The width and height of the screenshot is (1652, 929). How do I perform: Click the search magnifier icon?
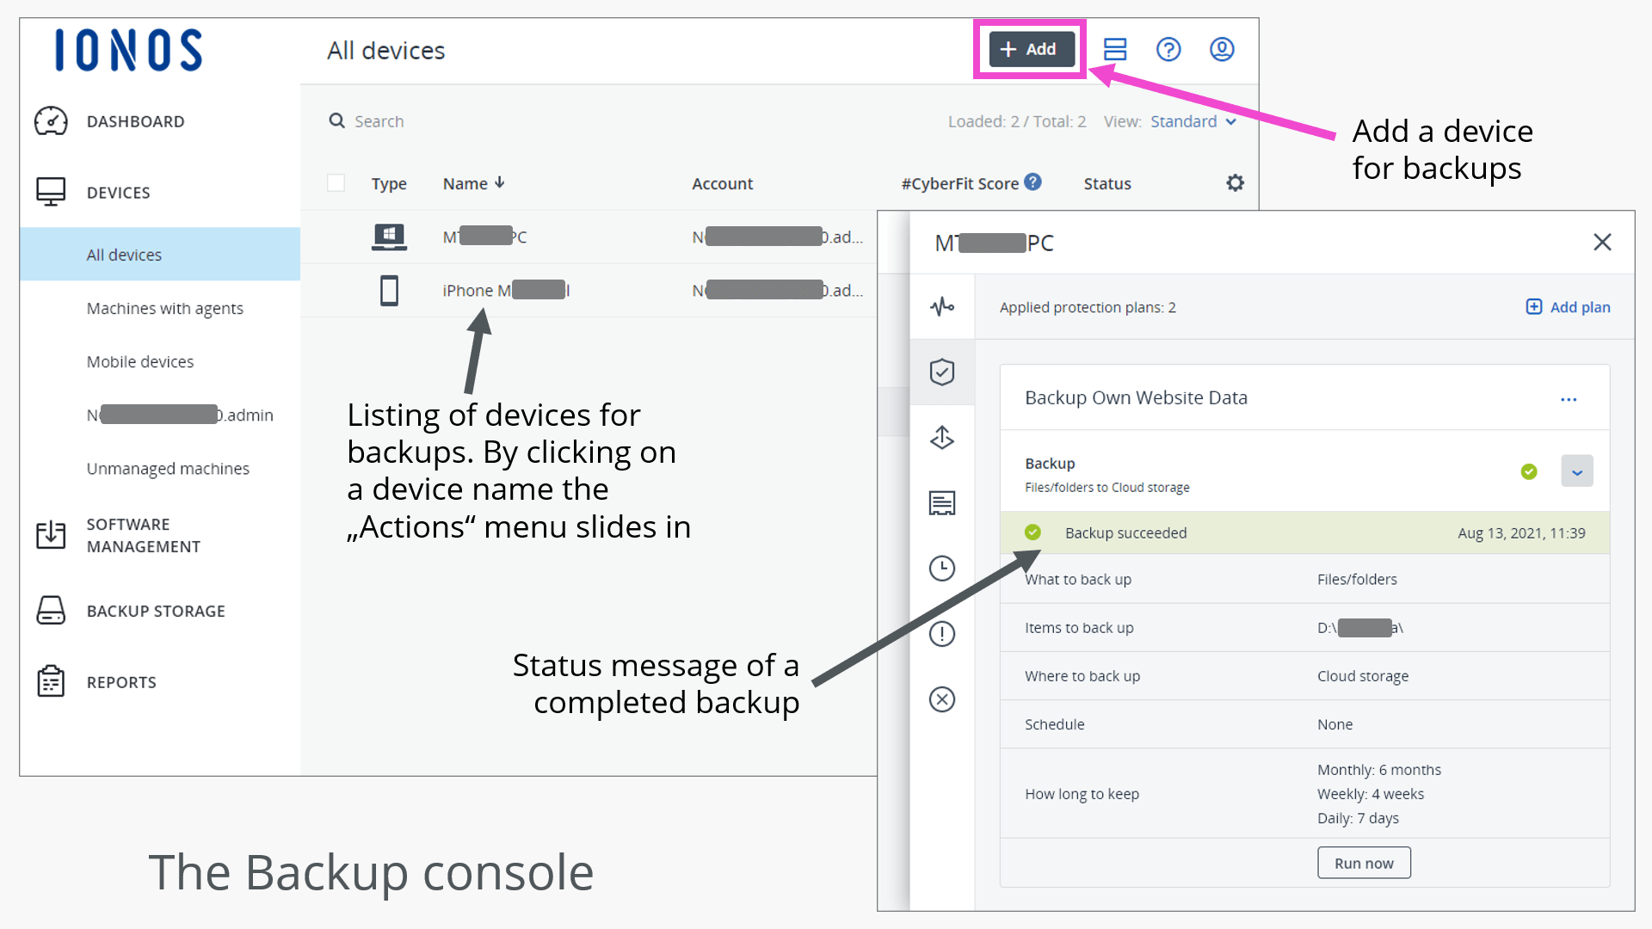click(337, 121)
